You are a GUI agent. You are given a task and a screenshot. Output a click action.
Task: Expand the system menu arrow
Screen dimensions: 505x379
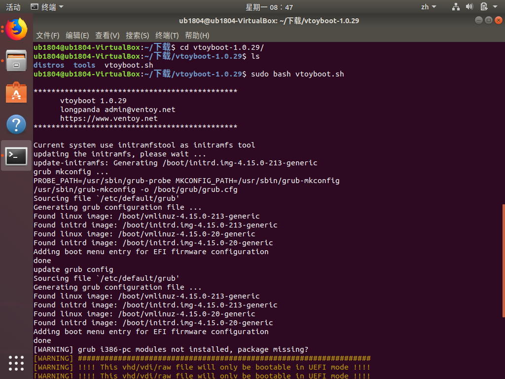tap(495, 7)
